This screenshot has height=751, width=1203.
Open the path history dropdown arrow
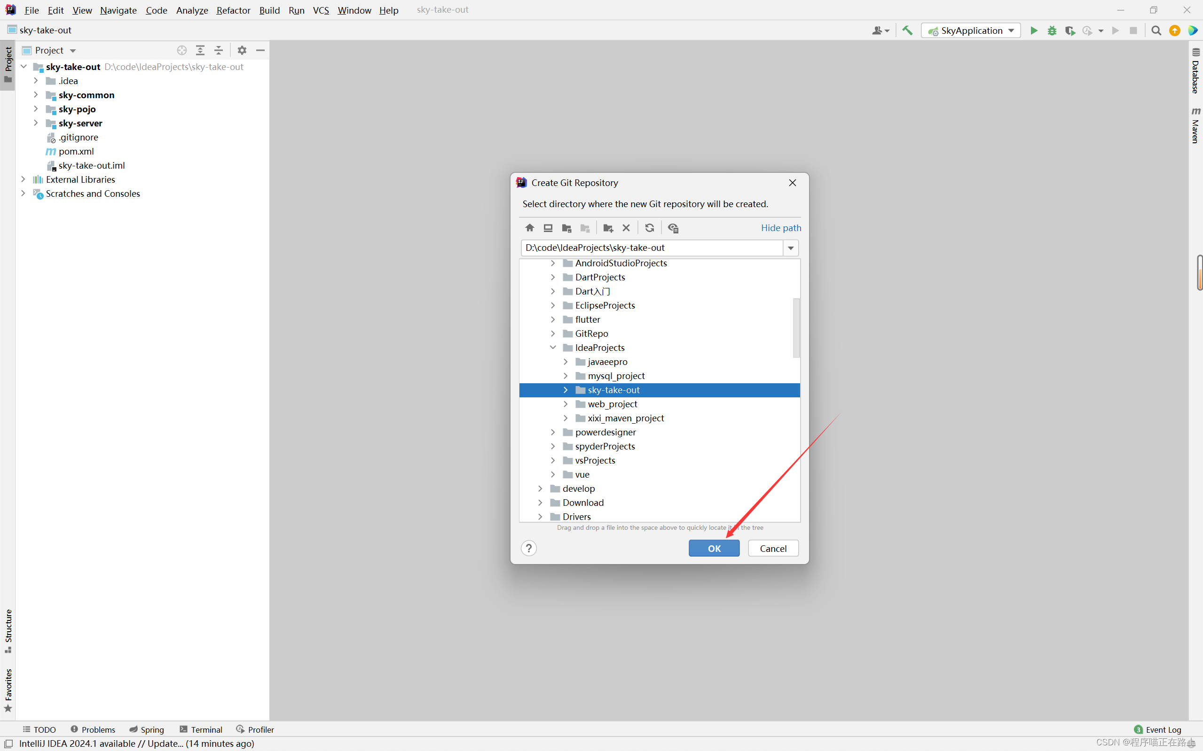click(790, 248)
